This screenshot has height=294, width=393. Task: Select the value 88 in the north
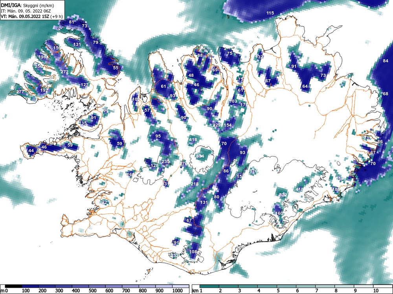(x=200, y=55)
